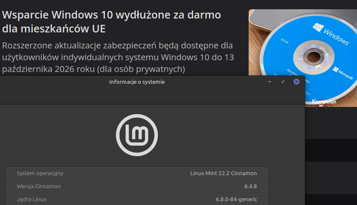The height and width of the screenshot is (205, 357).
Task: Minimize the Informacje o systemie window
Action: tap(270, 82)
